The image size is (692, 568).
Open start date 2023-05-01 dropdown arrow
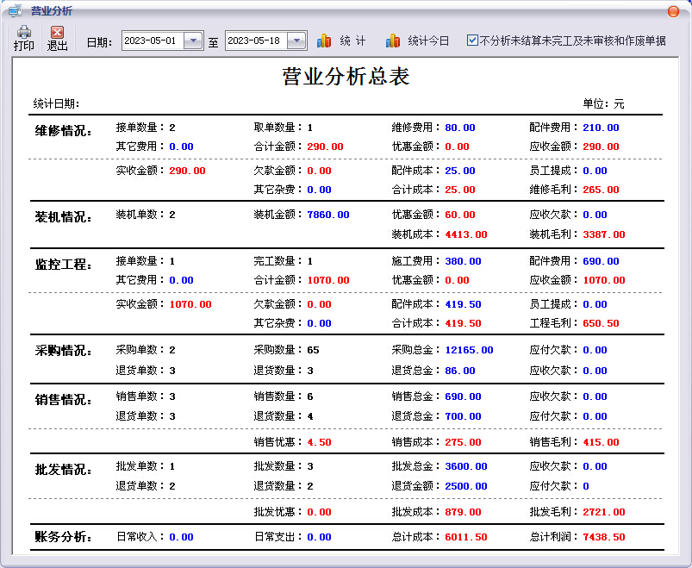193,41
